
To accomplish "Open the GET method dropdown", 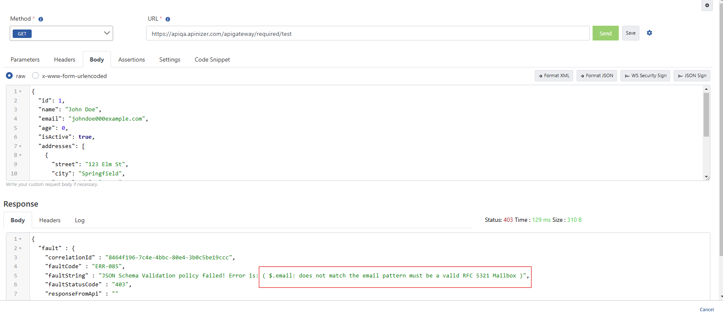I will tap(61, 33).
